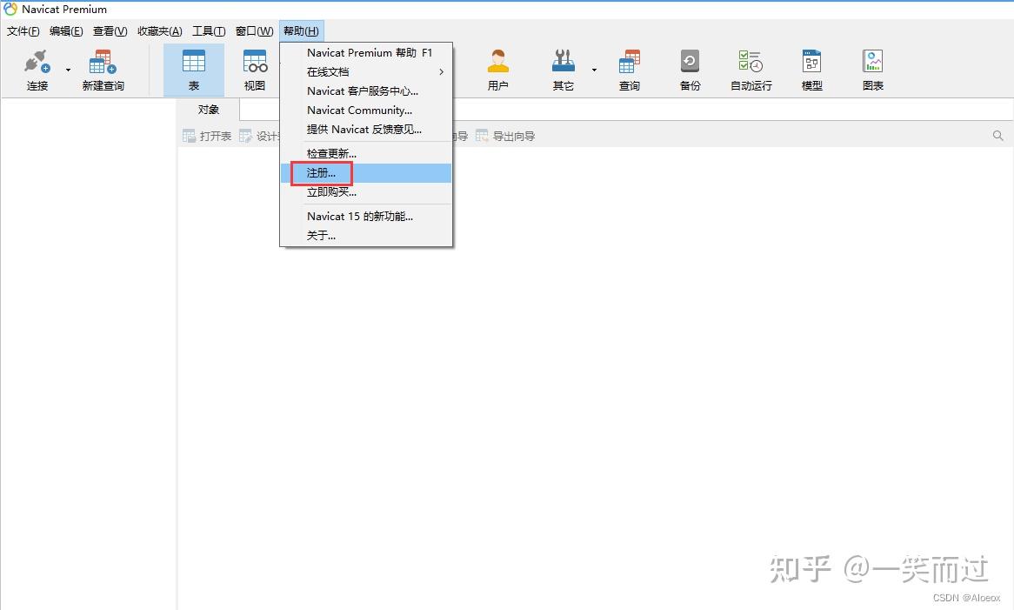
Task: Close the 帮助(H) menu
Action: [x=302, y=31]
